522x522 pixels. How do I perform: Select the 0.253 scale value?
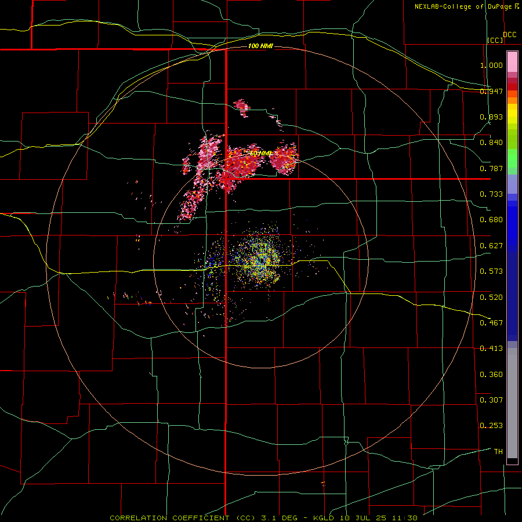(x=491, y=426)
